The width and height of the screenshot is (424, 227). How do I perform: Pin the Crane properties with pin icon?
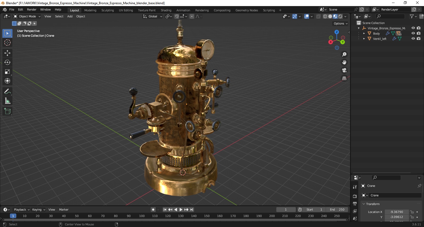pyautogui.click(x=419, y=186)
